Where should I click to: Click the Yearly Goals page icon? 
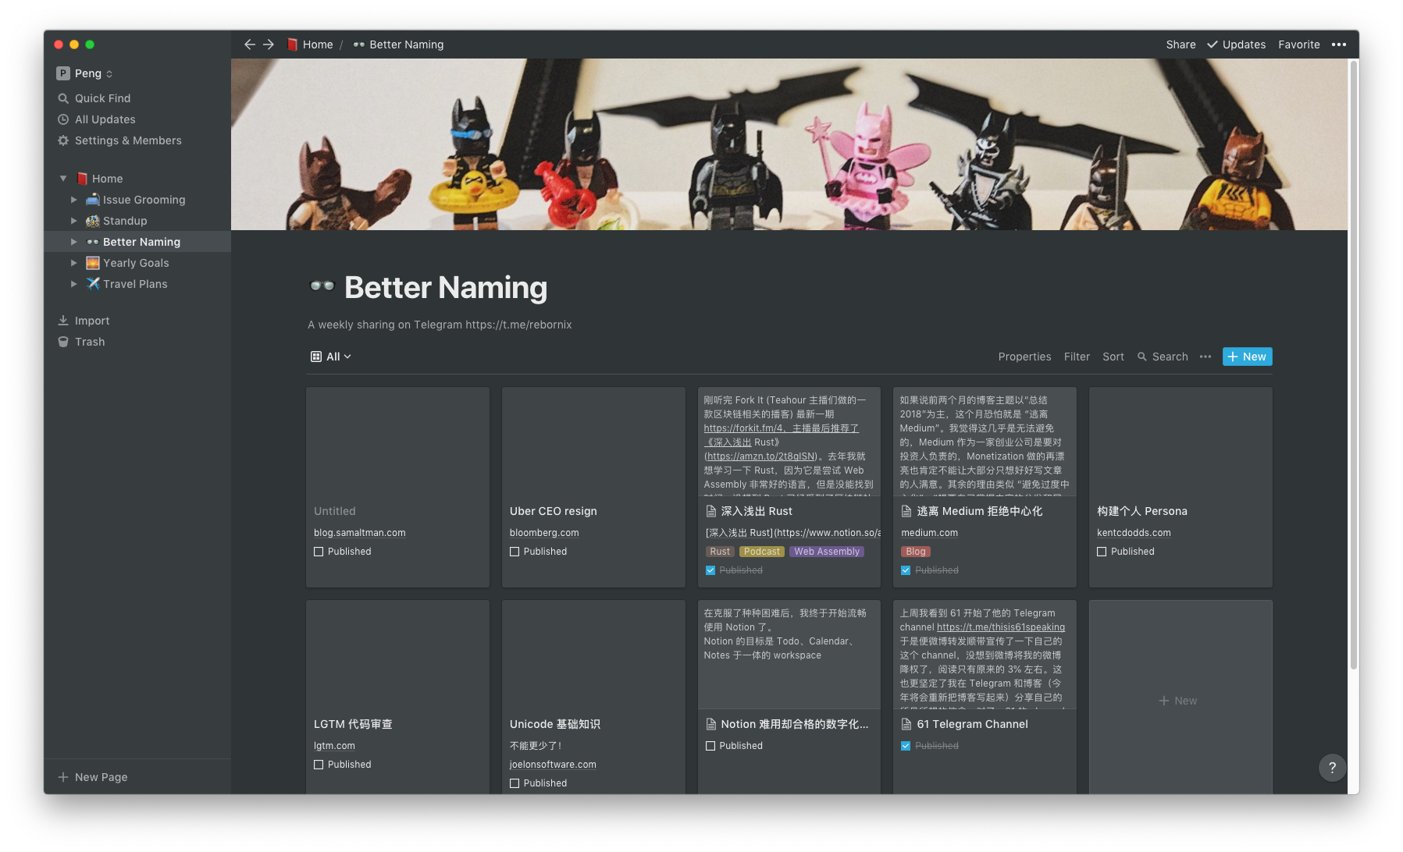93,263
